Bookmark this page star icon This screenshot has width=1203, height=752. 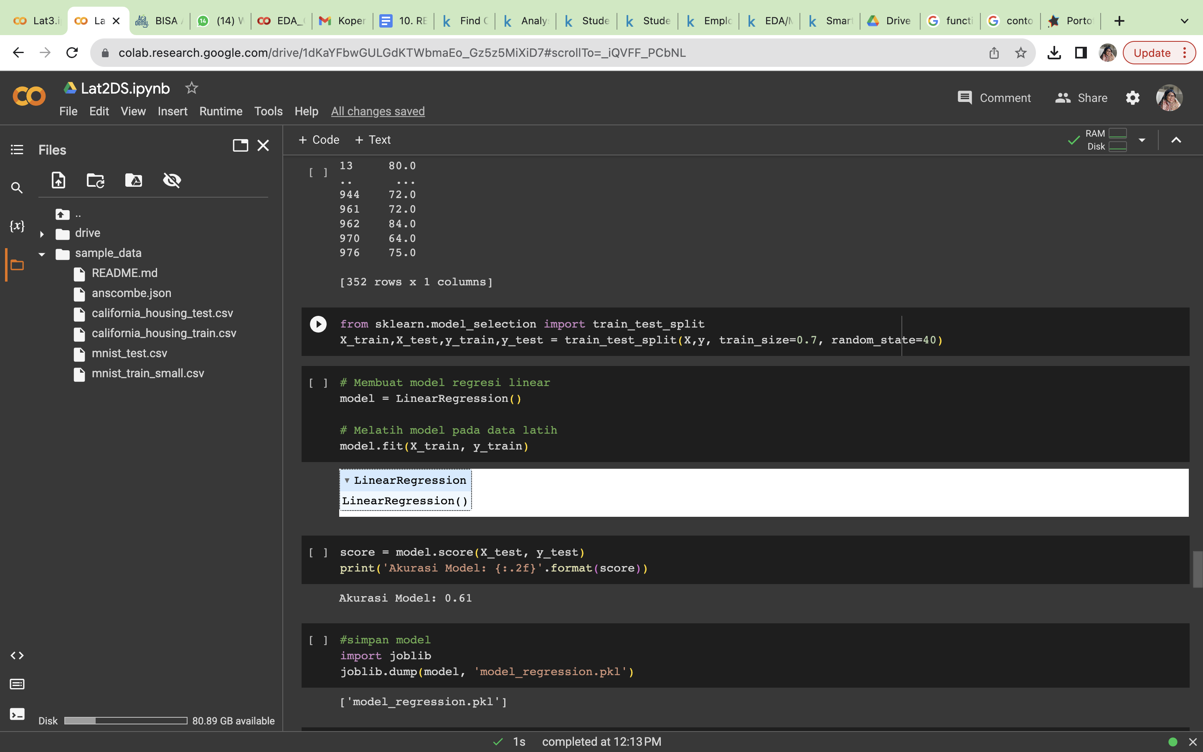tap(1020, 53)
